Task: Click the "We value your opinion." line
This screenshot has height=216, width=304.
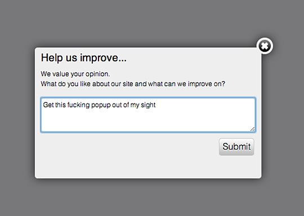Action: [x=75, y=74]
